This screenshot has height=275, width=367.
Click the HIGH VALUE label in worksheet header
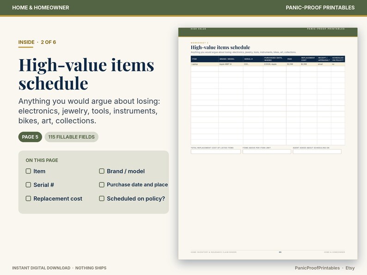coord(198,29)
